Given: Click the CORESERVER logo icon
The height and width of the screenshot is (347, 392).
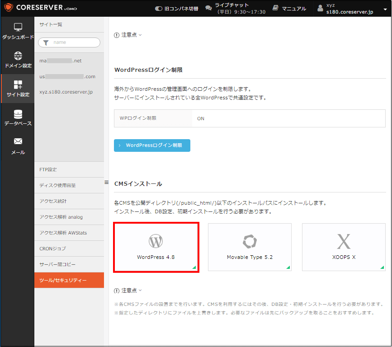Looking at the screenshot, I should [x=8, y=8].
